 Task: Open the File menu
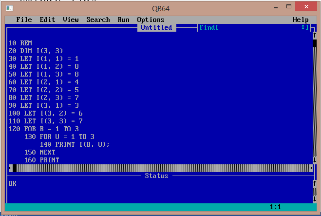pyautogui.click(x=24, y=20)
